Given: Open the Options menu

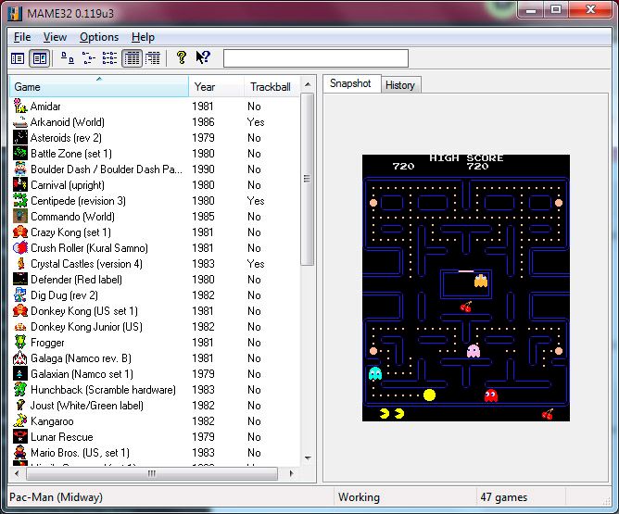Looking at the screenshot, I should [99, 37].
